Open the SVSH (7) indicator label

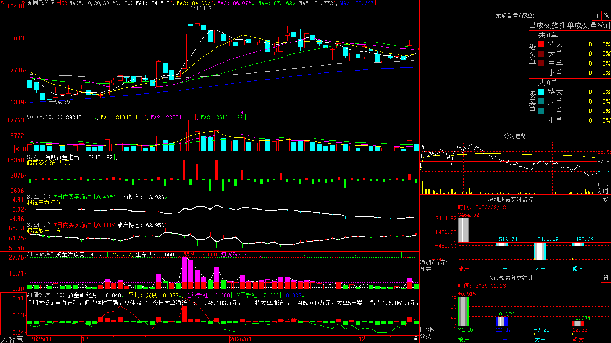[39, 225]
